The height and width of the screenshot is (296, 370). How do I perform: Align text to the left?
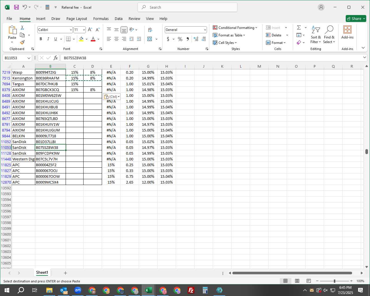tap(109, 39)
